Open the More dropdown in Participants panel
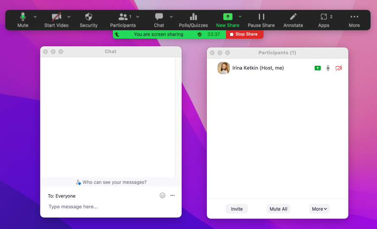Viewport: 377px width, 229px height. (319, 209)
